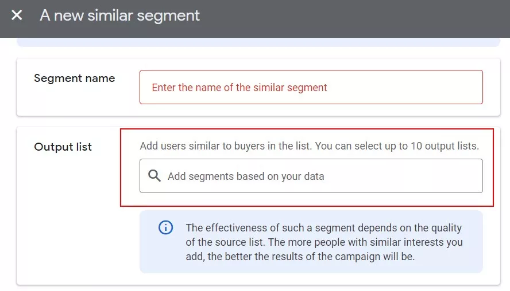Click the 'A new similar segment' title
This screenshot has height=291, width=510.
coord(119,15)
